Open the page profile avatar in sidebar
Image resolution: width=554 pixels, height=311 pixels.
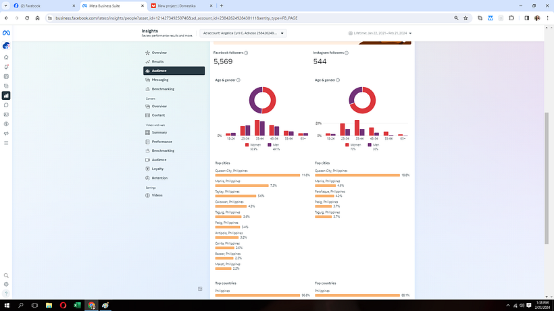(x=6, y=45)
